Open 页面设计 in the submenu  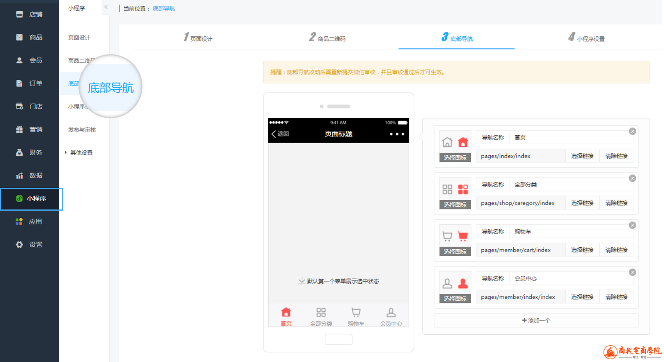click(x=79, y=37)
